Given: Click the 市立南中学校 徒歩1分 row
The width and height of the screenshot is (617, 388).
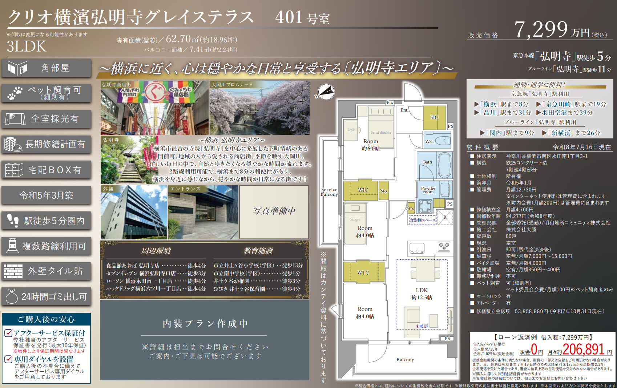Looking at the screenshot, I should tap(257, 273).
